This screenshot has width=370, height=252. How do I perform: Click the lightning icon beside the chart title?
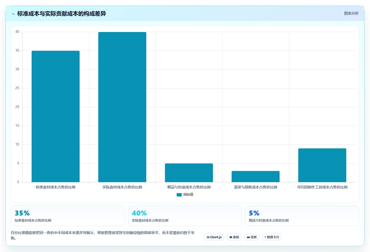13,14
